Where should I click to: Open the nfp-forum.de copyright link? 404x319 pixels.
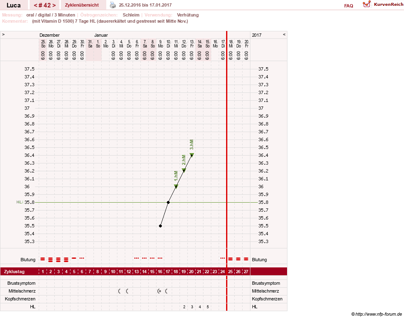click(x=376, y=314)
